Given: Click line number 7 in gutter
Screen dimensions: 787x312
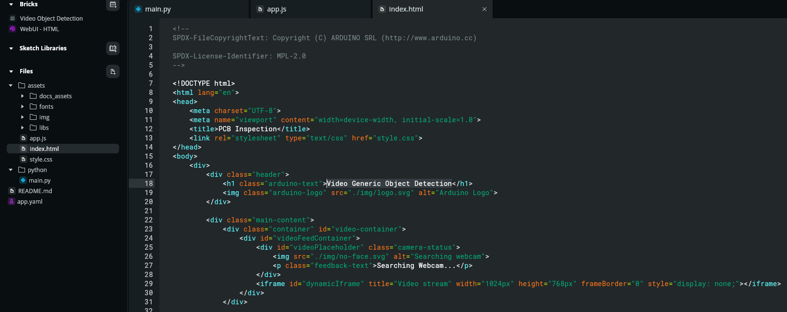Looking at the screenshot, I should point(151,83).
